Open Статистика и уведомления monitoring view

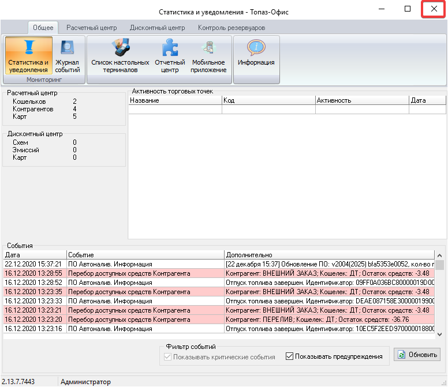28,55
